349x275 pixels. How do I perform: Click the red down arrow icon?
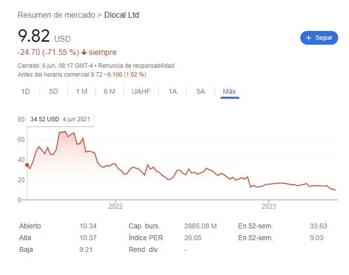(84, 53)
